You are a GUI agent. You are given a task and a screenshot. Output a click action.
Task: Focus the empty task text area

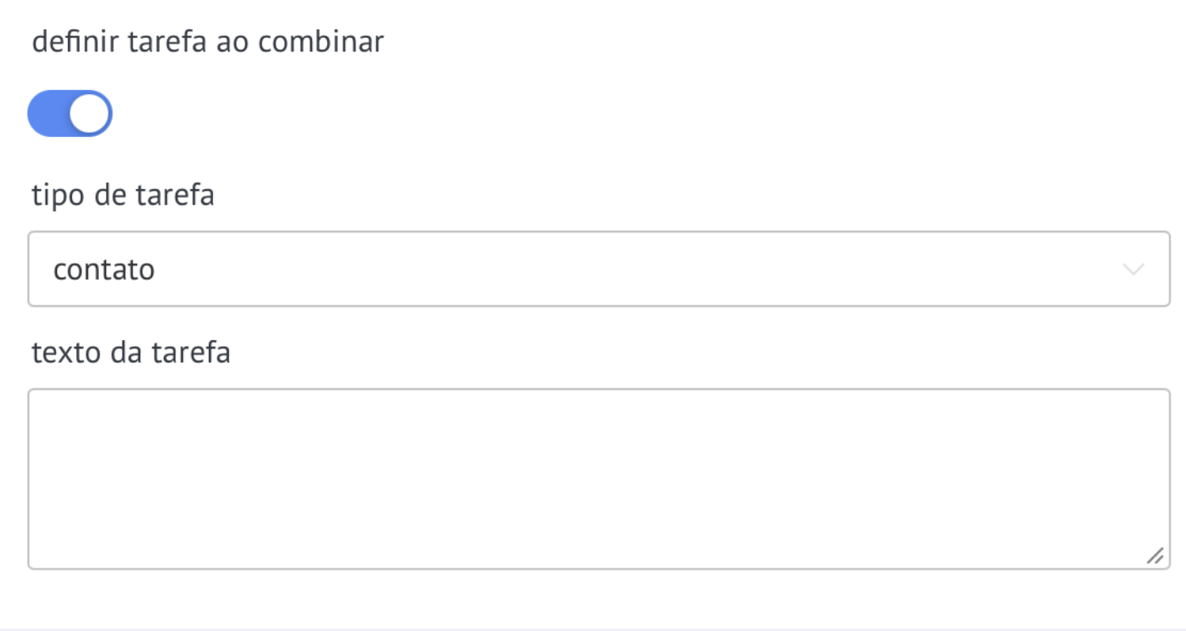click(x=599, y=478)
